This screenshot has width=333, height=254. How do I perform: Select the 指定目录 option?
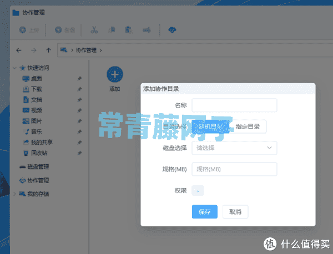tap(248, 126)
